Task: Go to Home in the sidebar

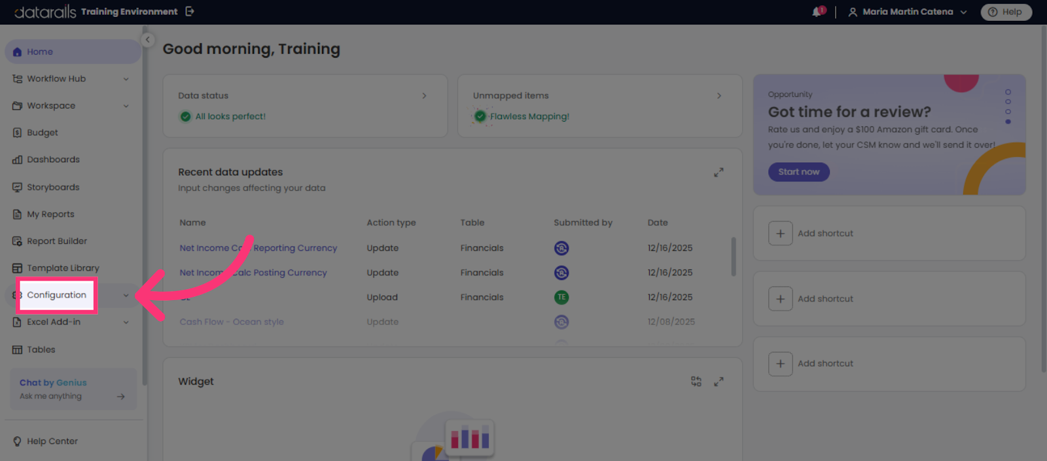Action: [73, 52]
